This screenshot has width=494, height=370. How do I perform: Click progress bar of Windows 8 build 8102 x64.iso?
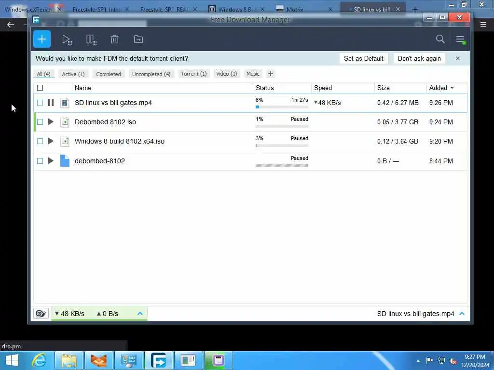pyautogui.click(x=282, y=145)
